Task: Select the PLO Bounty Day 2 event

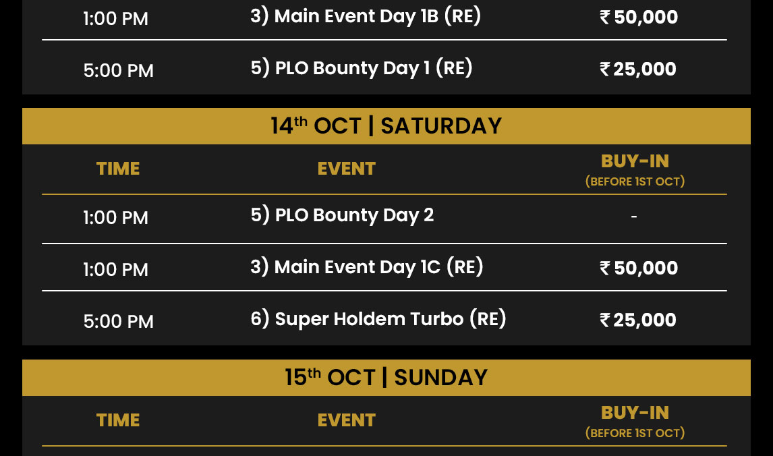Action: point(342,215)
